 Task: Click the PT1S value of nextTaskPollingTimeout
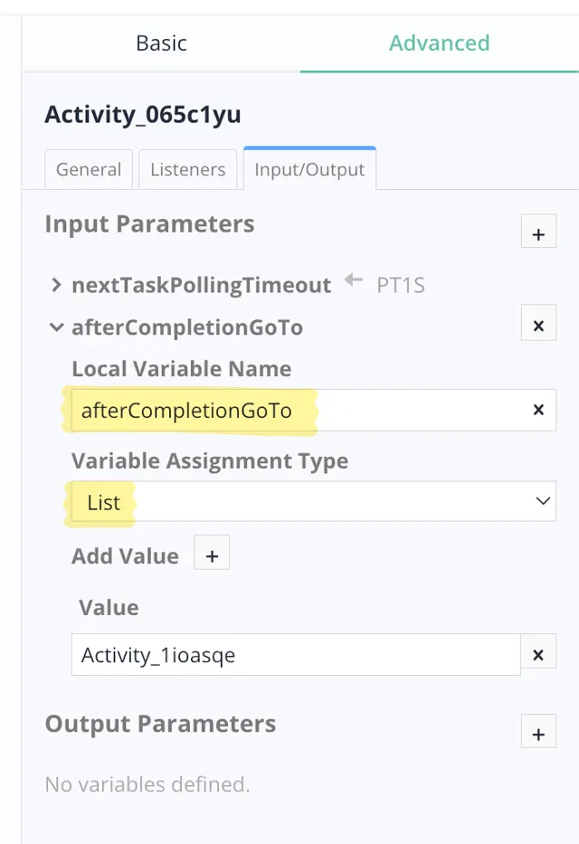coord(401,286)
